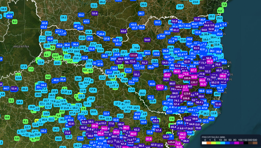261x148 pixels.
Task: Click the light blue 30 mm legend swatch
Action: pos(223,143)
